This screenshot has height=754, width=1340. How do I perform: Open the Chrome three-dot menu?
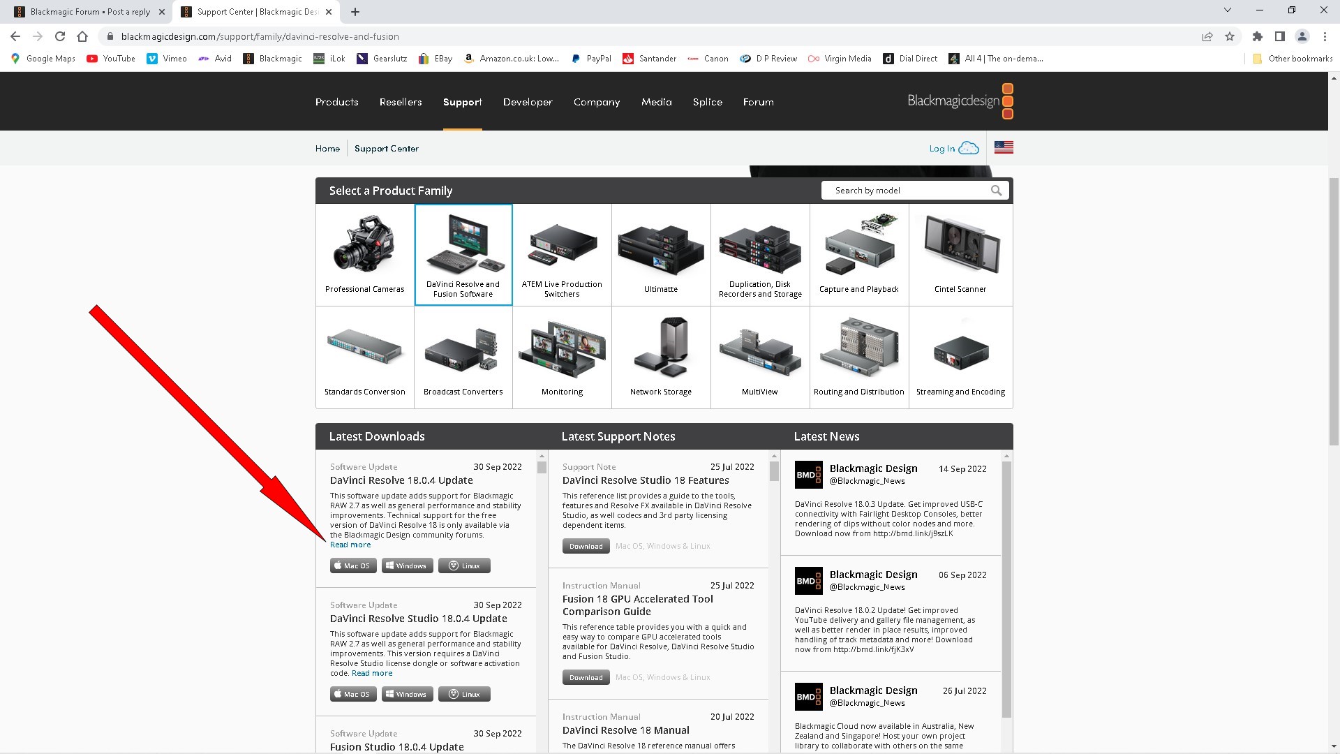click(1325, 36)
